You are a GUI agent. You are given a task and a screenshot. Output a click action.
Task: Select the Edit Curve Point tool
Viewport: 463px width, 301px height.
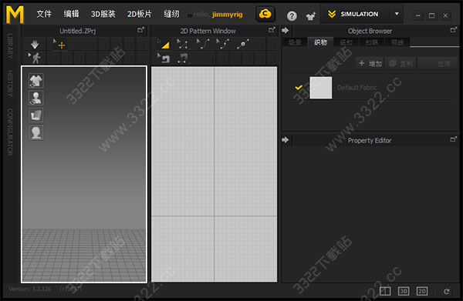tap(223, 44)
